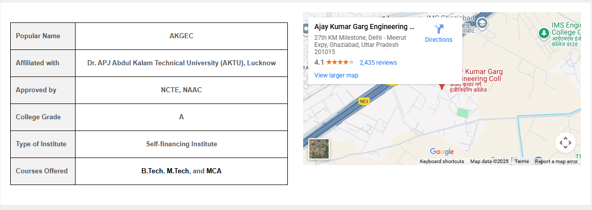This screenshot has width=592, height=210.
Task: Open the M.Tech course link
Action: 177,171
